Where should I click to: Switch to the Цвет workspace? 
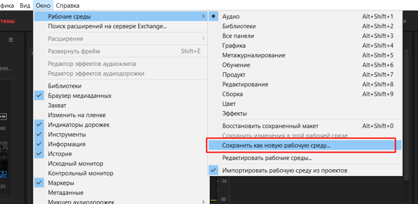pos(229,104)
